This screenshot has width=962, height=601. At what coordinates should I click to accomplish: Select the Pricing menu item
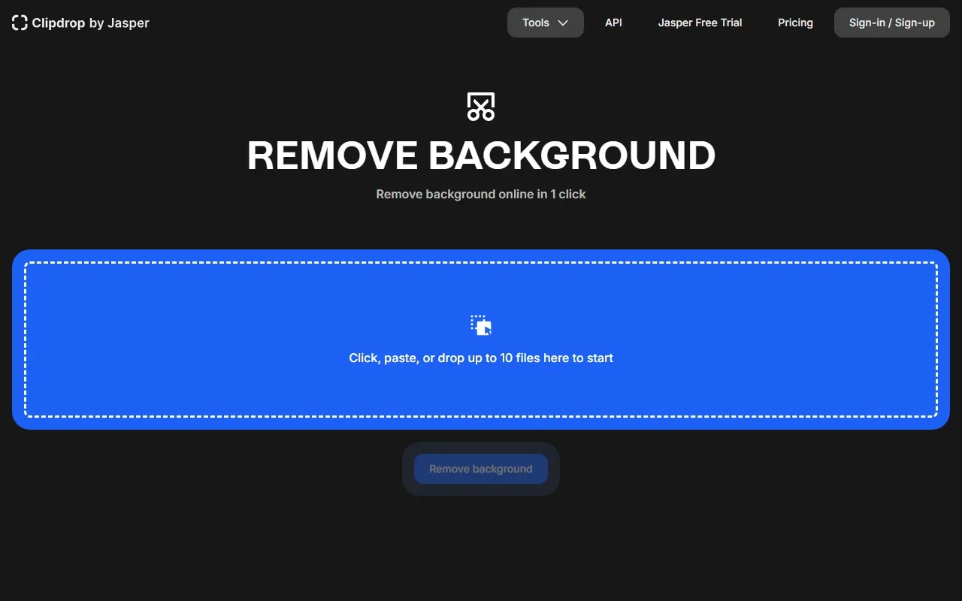click(795, 23)
